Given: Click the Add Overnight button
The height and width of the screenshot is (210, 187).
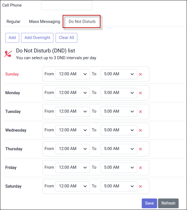Looking at the screenshot, I should tap(37, 38).
